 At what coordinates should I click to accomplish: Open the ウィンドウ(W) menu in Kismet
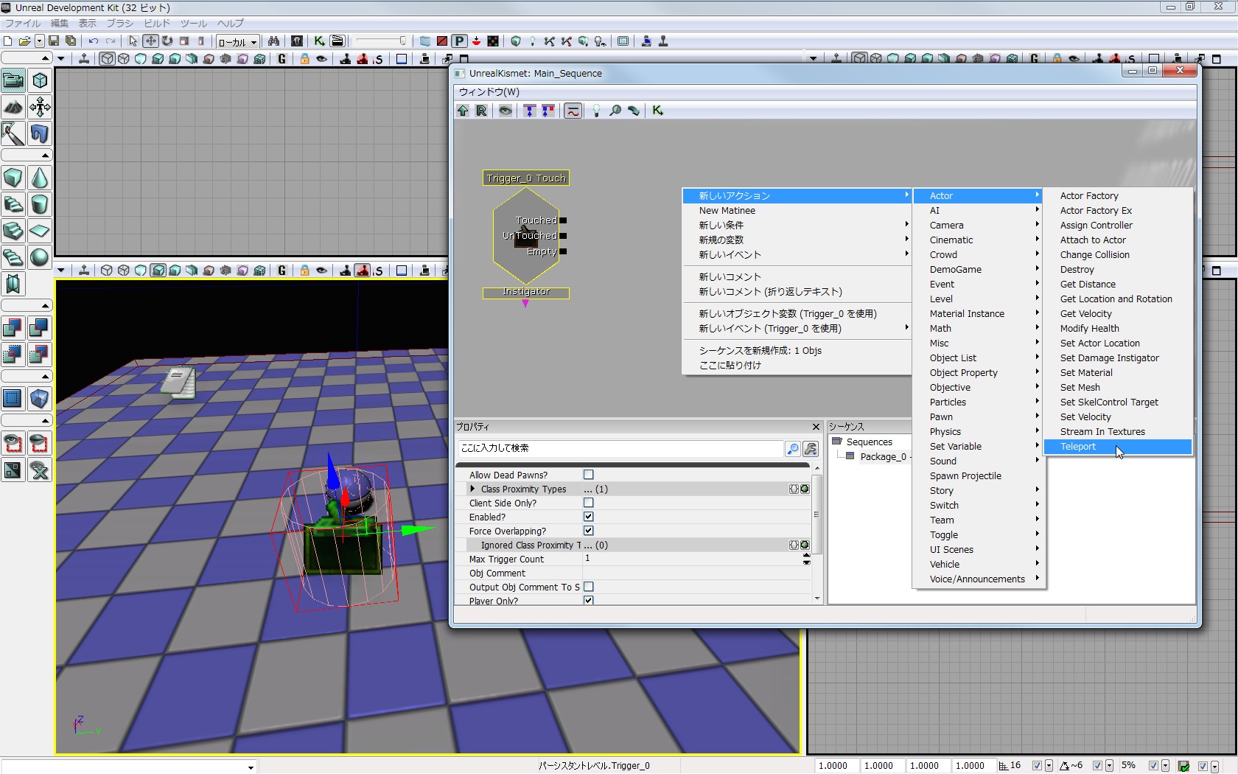tap(489, 91)
